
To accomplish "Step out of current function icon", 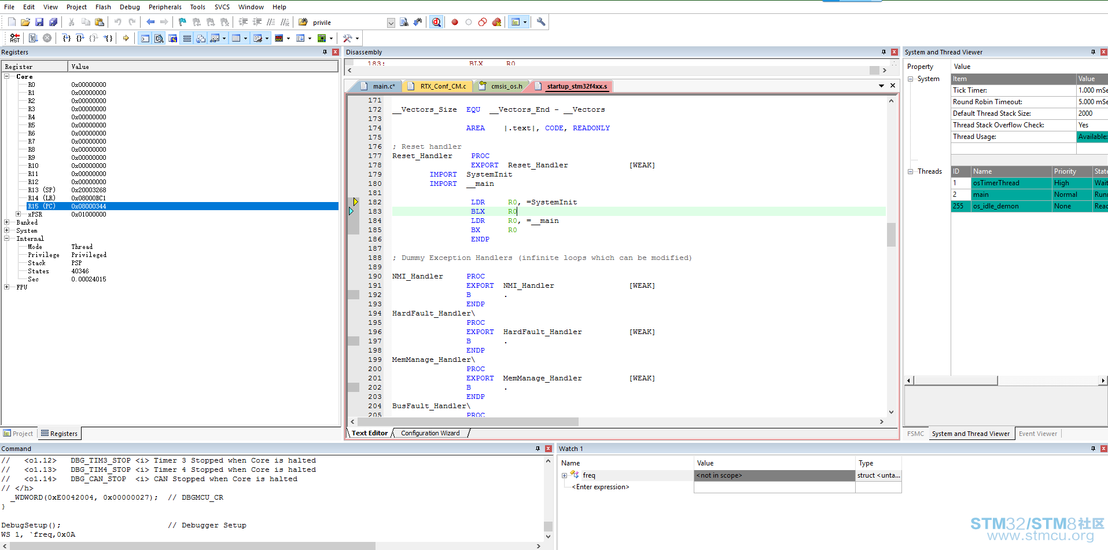I will (x=94, y=38).
